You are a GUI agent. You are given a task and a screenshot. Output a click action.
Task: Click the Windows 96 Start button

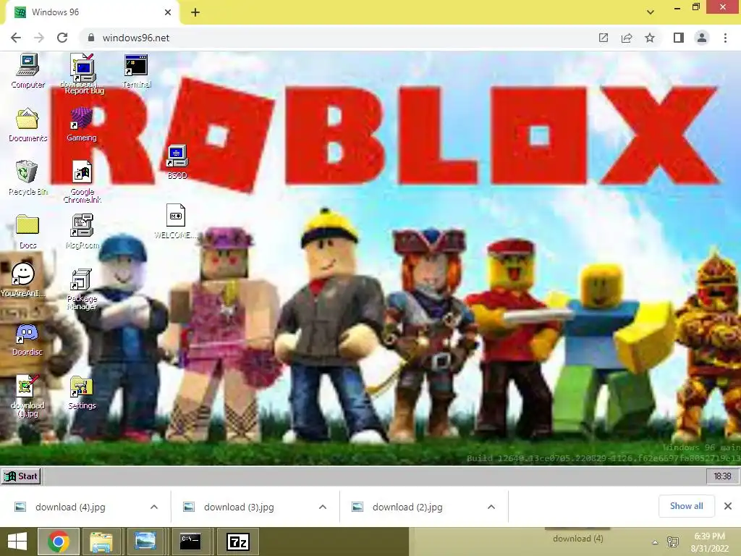click(21, 476)
